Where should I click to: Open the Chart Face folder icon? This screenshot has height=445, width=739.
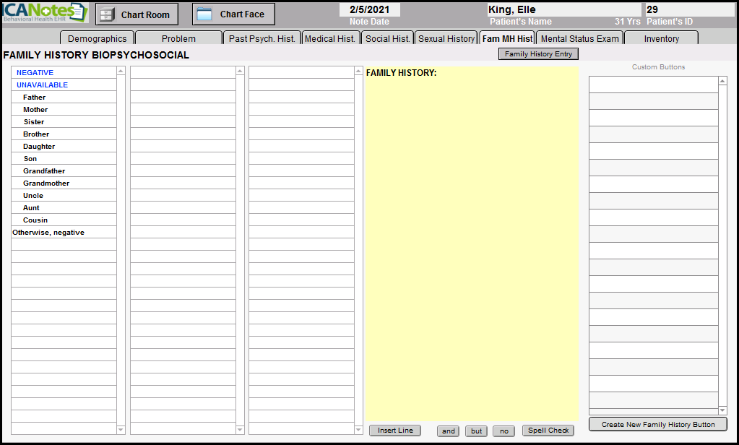pyautogui.click(x=204, y=14)
